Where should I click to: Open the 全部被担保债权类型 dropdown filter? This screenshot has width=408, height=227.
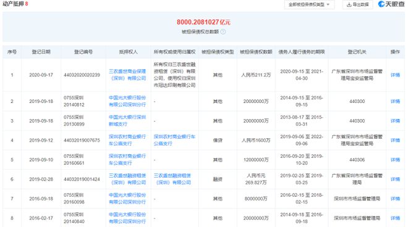click(309, 4)
